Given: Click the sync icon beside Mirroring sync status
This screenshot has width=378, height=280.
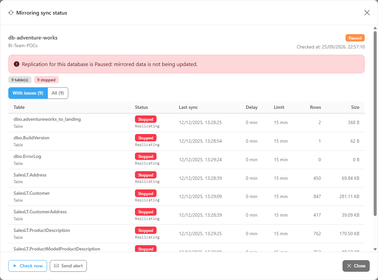Looking at the screenshot, I should (11, 13).
